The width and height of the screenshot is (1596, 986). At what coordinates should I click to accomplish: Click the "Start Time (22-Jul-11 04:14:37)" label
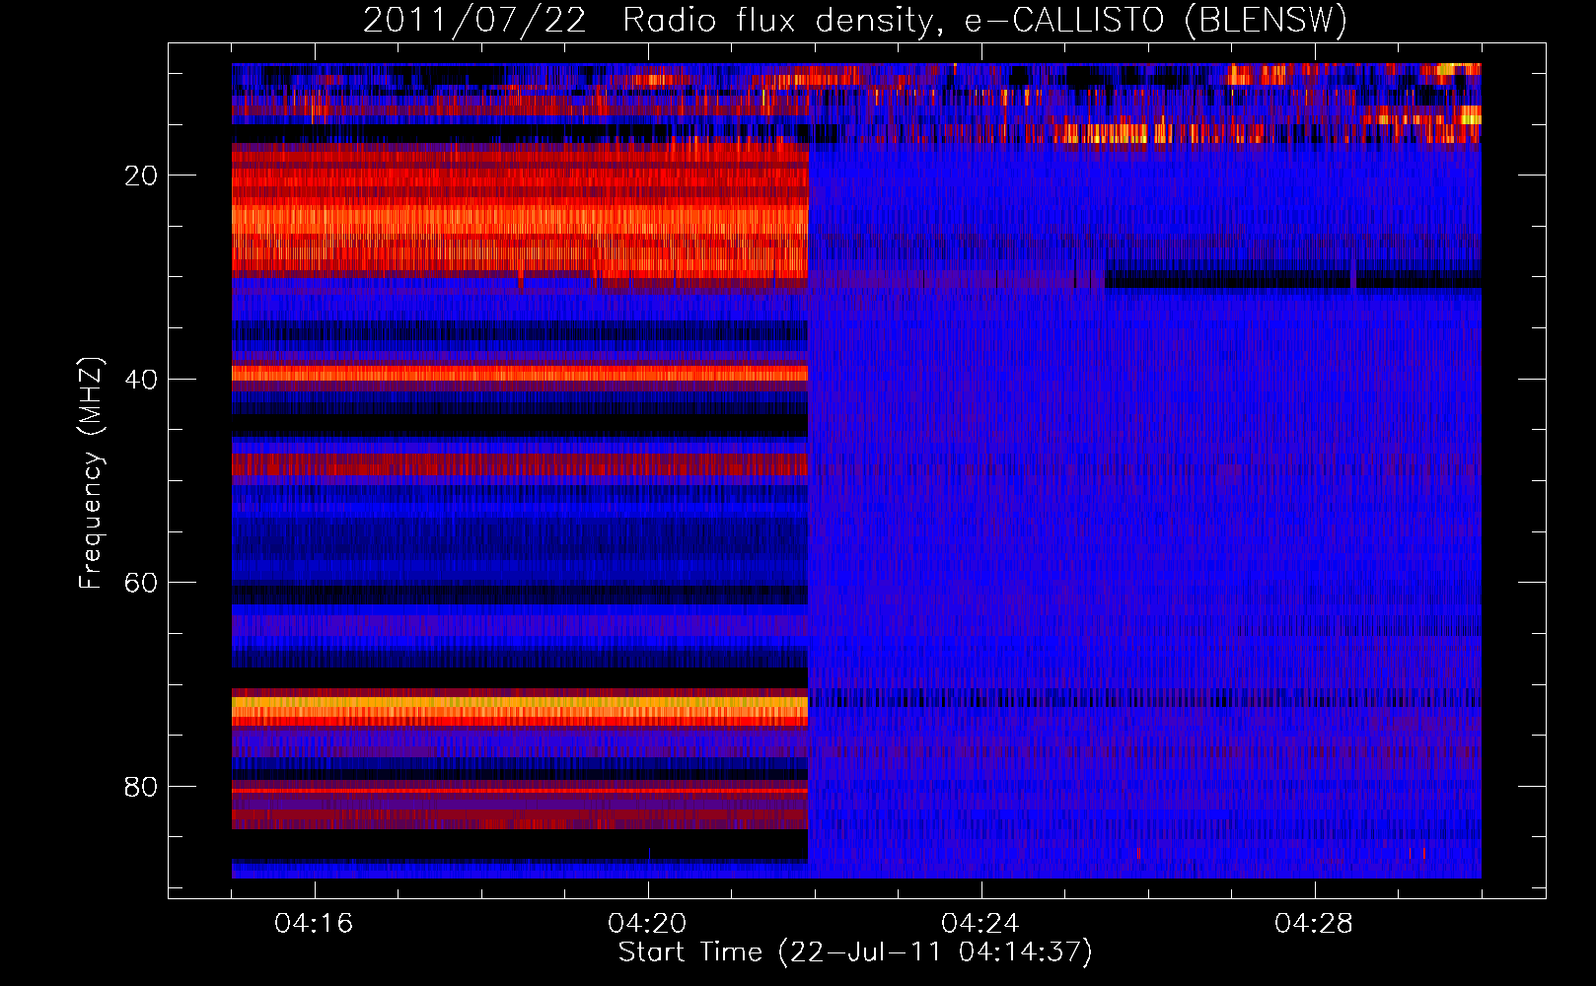855,952
